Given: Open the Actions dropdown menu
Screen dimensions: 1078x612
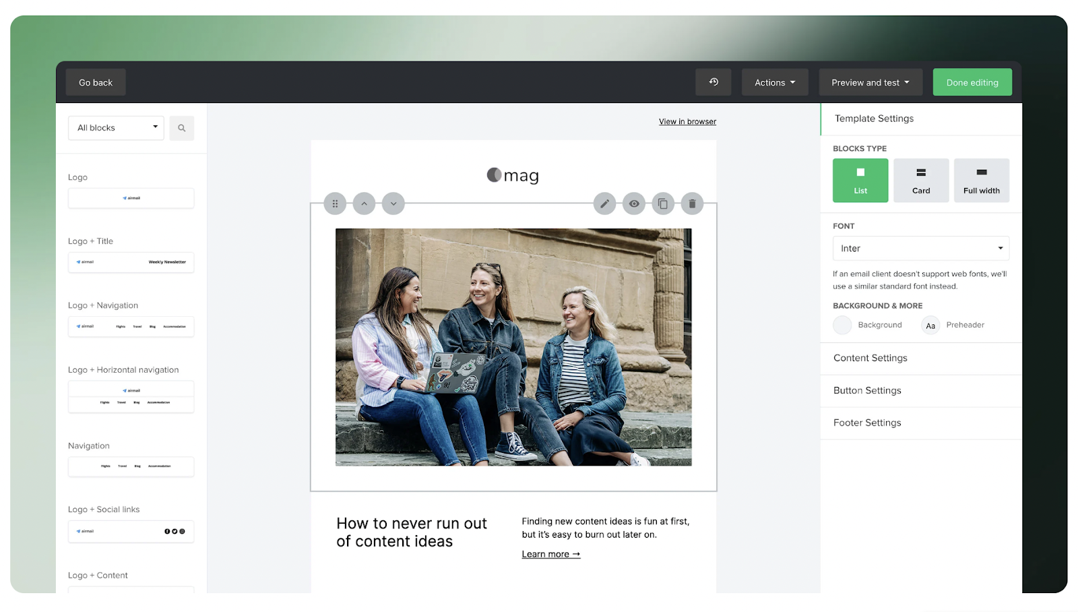Looking at the screenshot, I should point(775,82).
